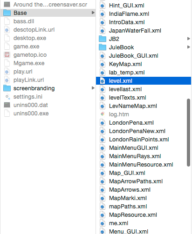Expand the JB2 folder arrow

pyautogui.click(x=189, y=39)
